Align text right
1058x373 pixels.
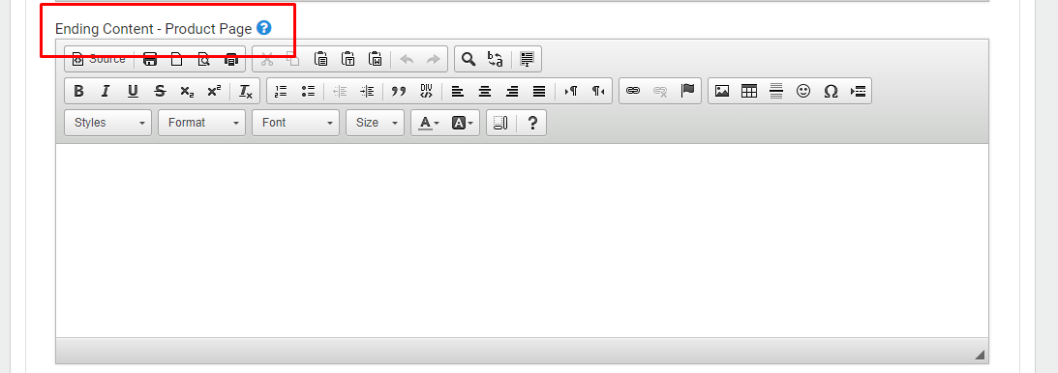coord(512,91)
